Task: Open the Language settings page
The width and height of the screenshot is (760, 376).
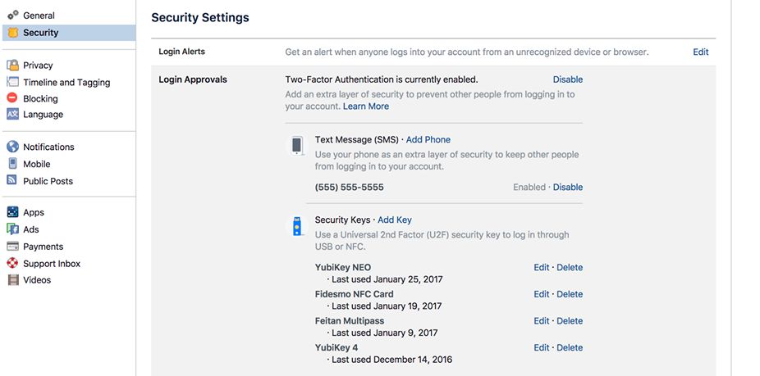Action: (x=43, y=115)
